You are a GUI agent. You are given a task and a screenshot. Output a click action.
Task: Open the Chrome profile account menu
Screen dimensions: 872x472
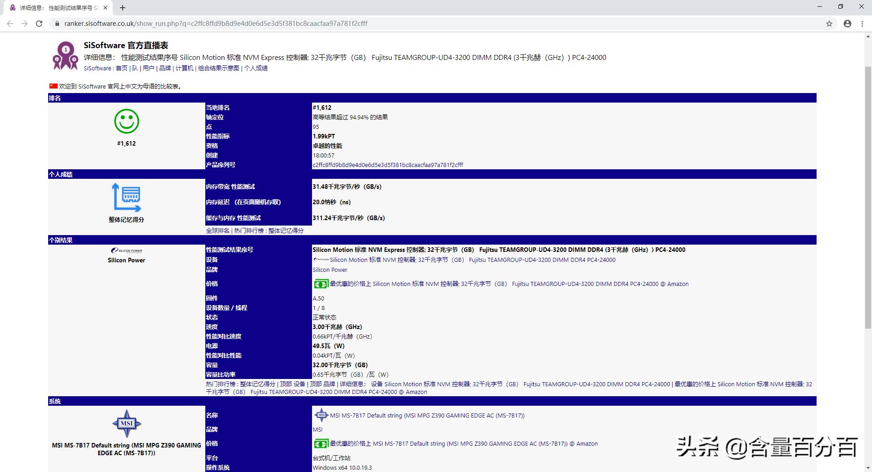click(x=847, y=24)
